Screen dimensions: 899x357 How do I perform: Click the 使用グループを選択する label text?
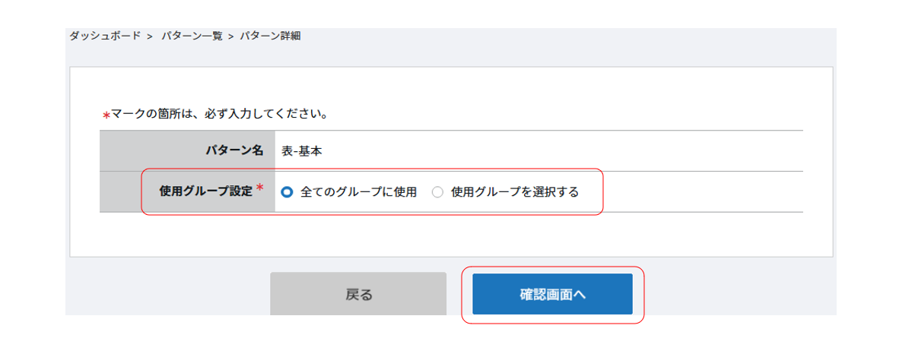click(515, 192)
